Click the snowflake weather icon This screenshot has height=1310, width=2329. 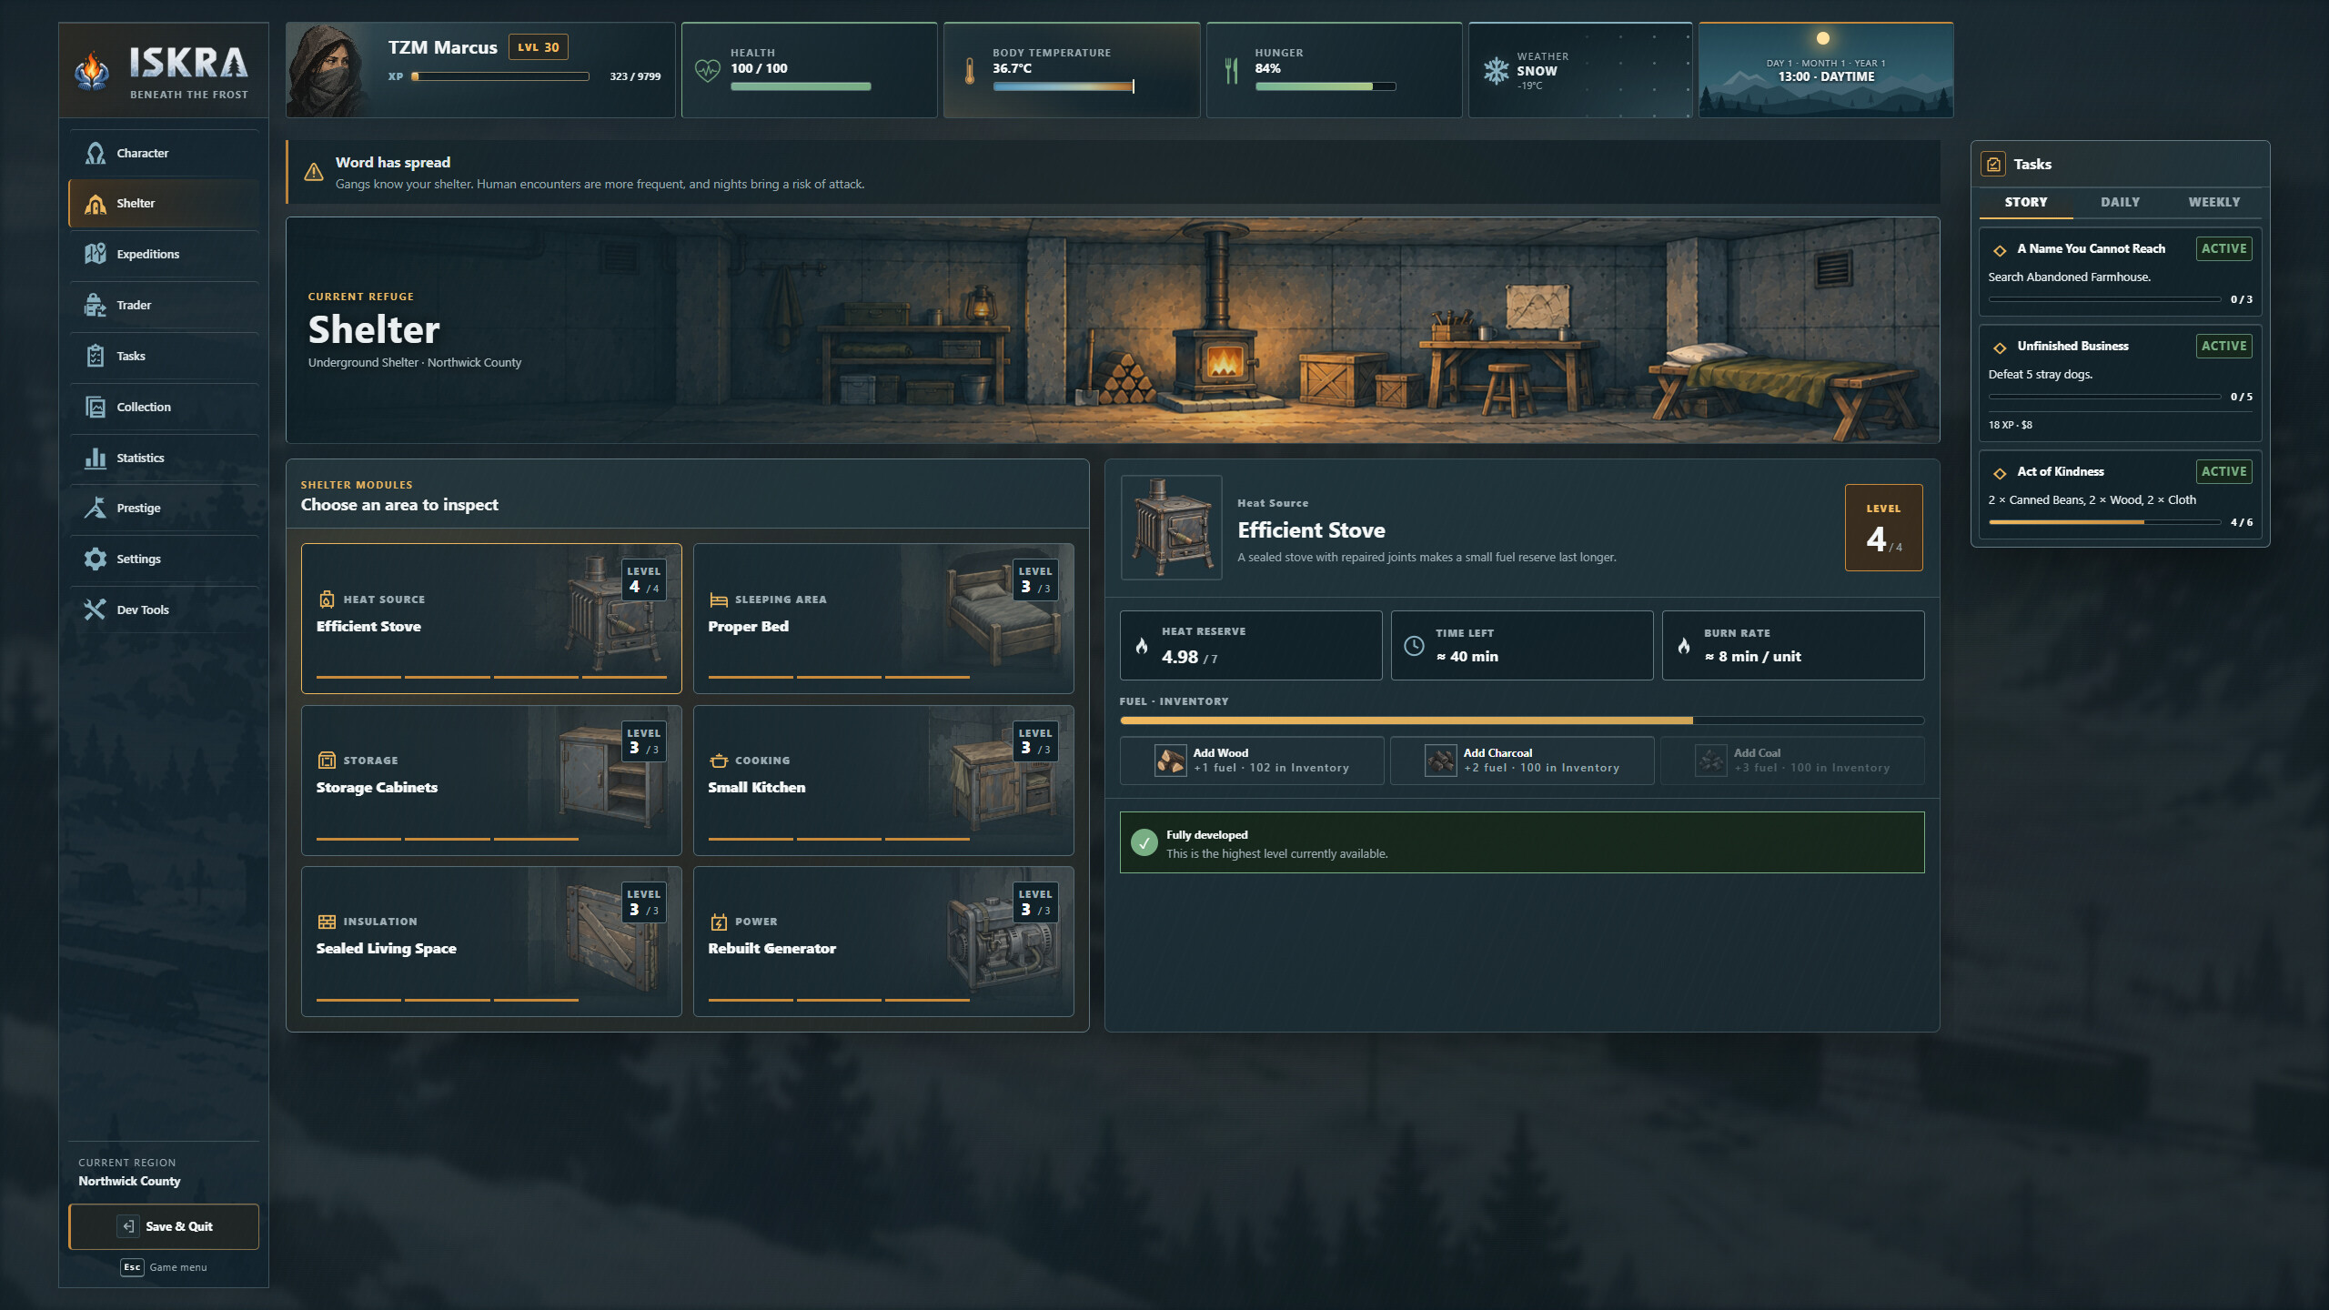tap(1496, 70)
